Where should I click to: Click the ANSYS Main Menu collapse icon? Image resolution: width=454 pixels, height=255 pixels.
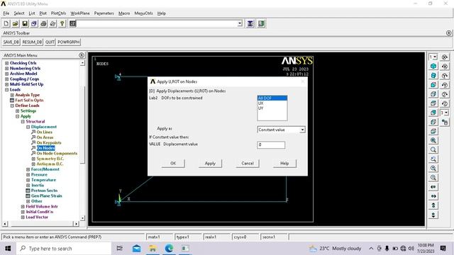coord(82,55)
